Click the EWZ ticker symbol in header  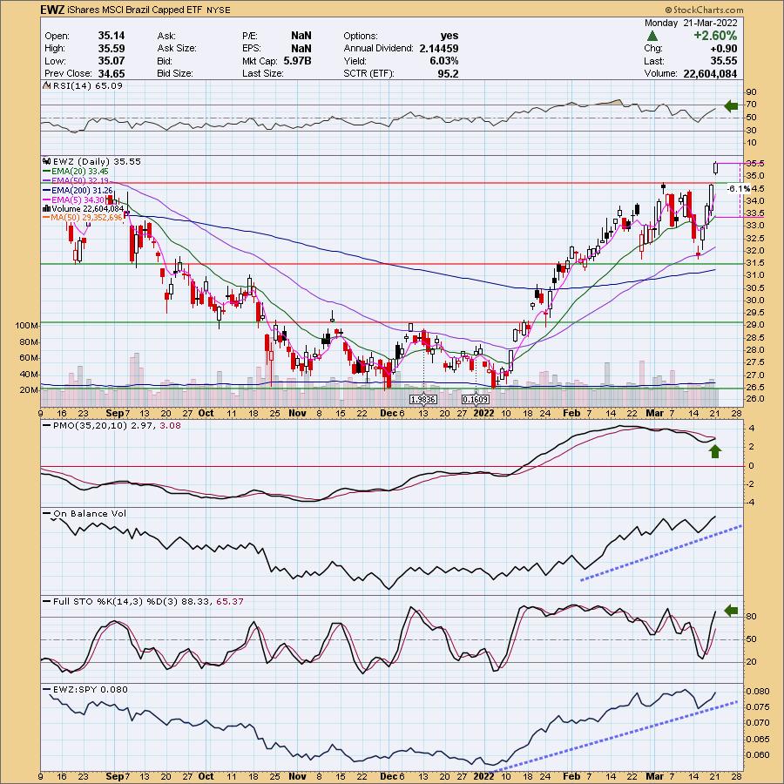[52, 10]
